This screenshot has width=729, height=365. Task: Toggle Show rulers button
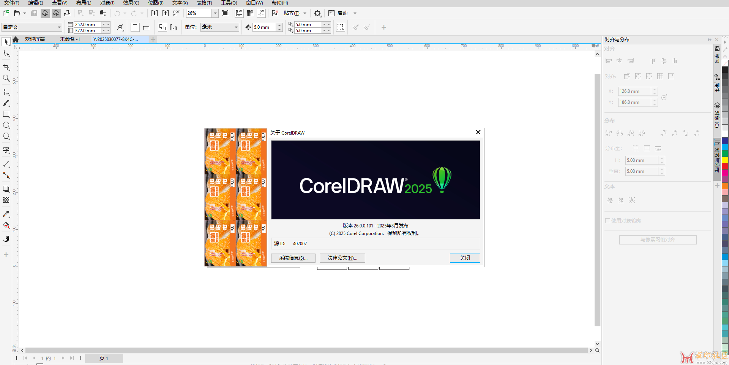point(239,13)
